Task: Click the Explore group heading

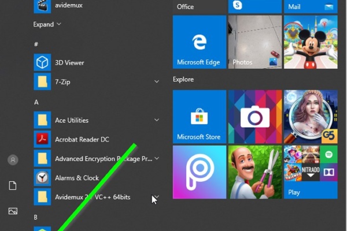Action: point(183,79)
